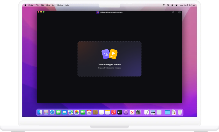
Task: Open the Window menu
Action: tap(60, 5)
